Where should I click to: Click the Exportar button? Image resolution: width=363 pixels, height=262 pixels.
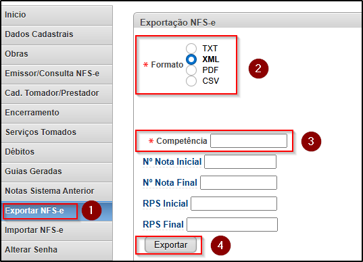click(x=170, y=245)
